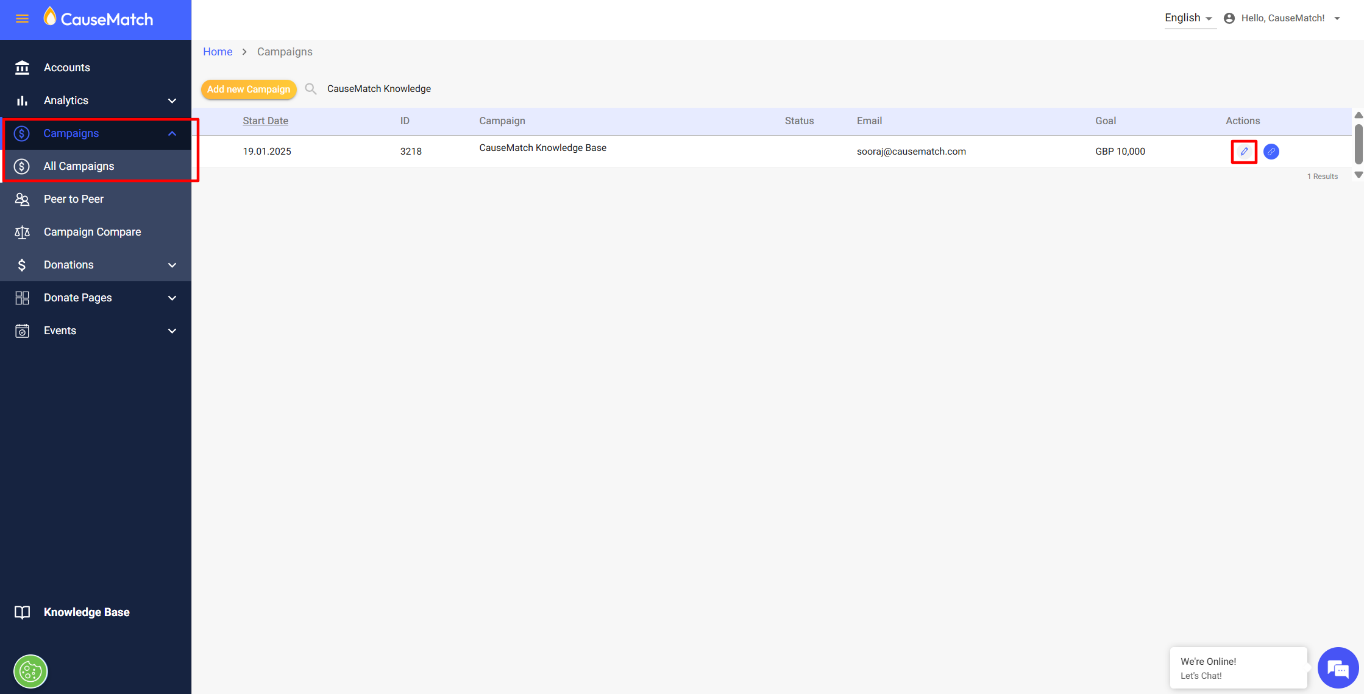Expand the Events menu chevron
Image resolution: width=1364 pixels, height=694 pixels.
pyautogui.click(x=172, y=331)
